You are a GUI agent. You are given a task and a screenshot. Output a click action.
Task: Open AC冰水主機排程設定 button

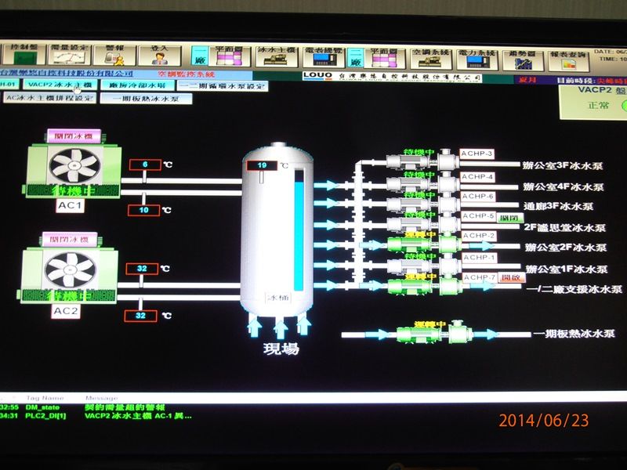[49, 99]
